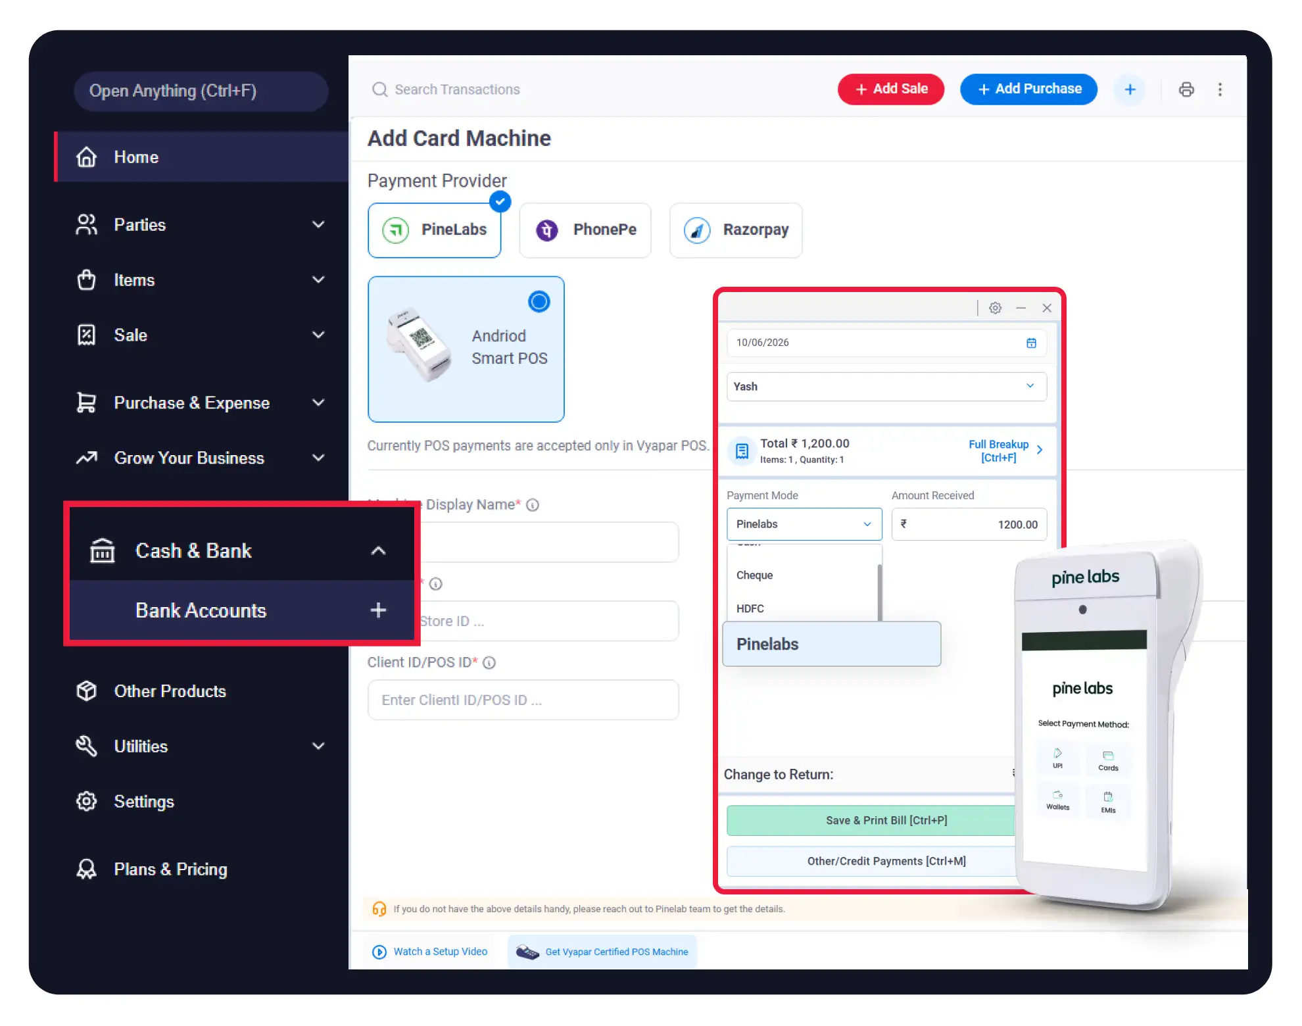Screen dimensions: 1302x1026
Task: Click the Add Purchase button
Action: click(x=1028, y=89)
